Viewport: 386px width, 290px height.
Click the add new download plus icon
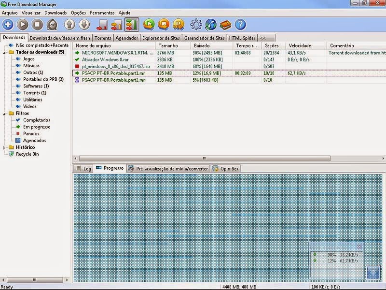[8, 25]
